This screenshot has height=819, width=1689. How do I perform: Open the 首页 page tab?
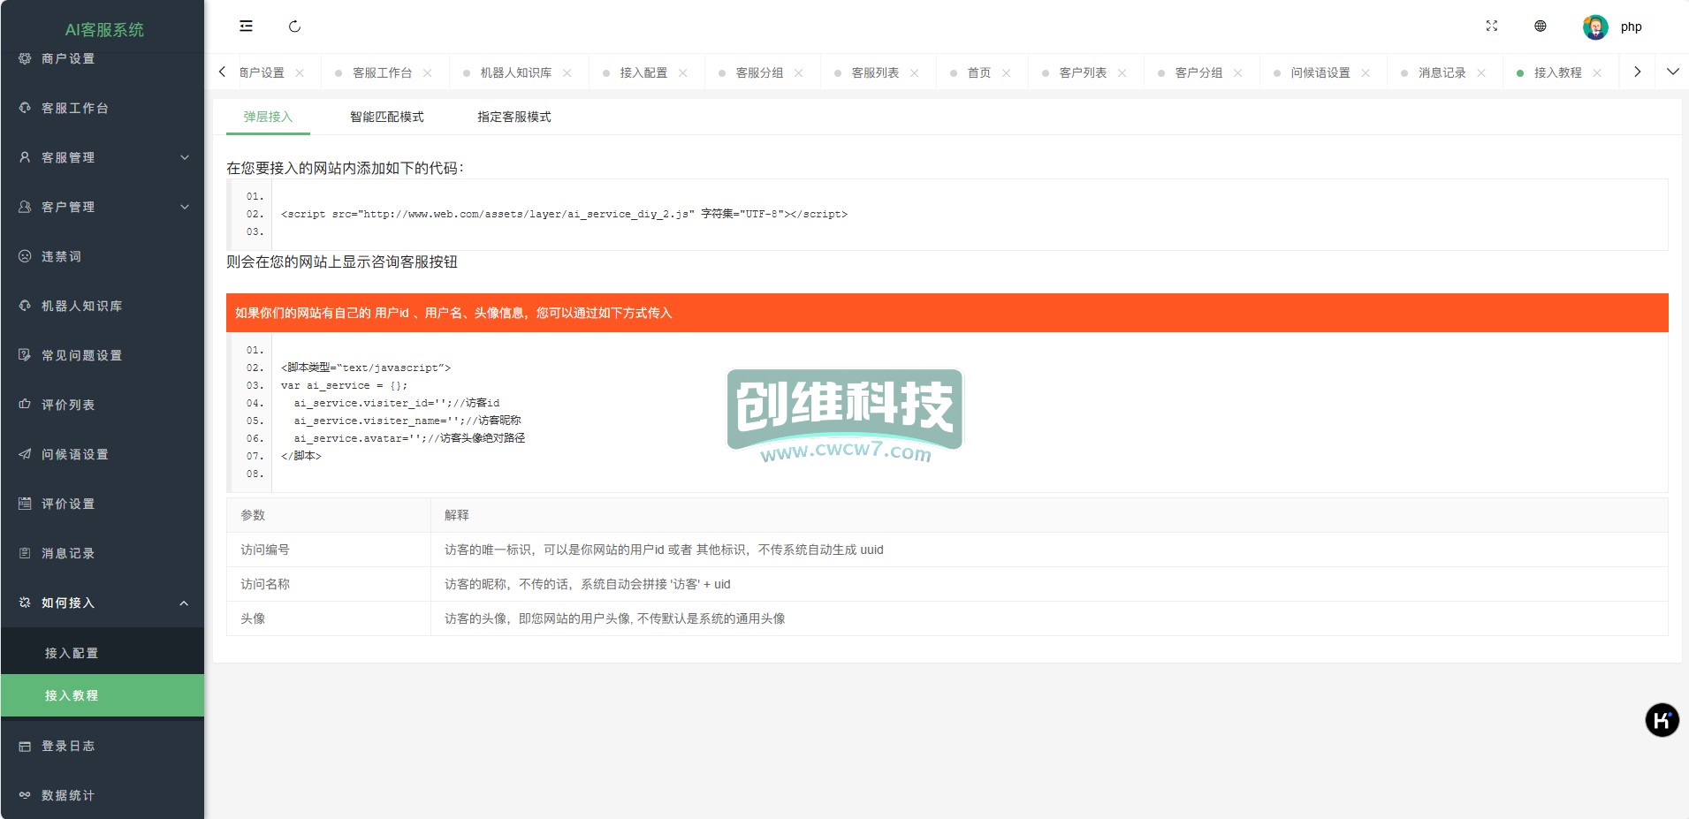click(979, 72)
